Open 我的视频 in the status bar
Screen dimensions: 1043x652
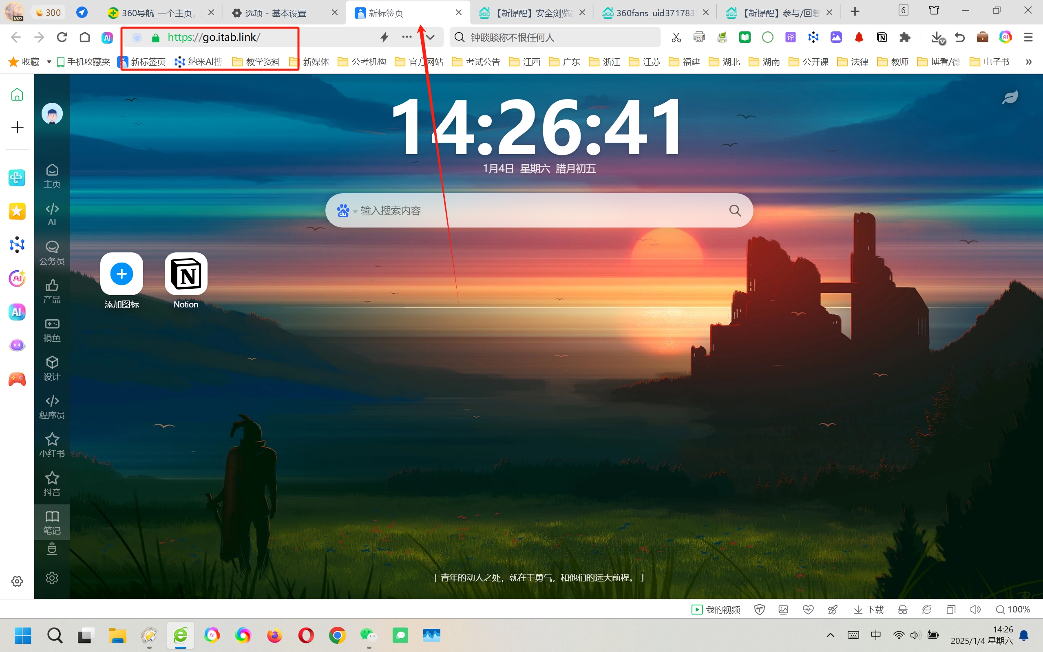coord(715,609)
